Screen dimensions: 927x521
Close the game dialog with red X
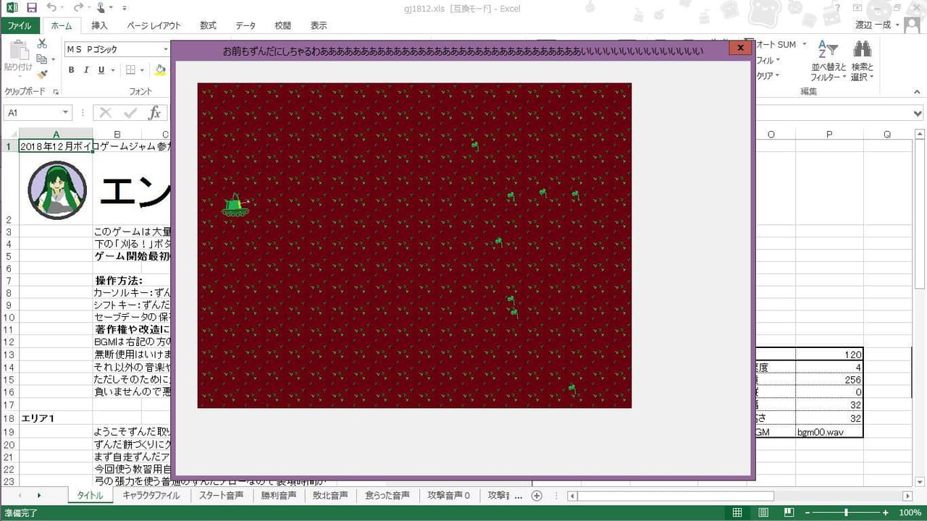[739, 48]
